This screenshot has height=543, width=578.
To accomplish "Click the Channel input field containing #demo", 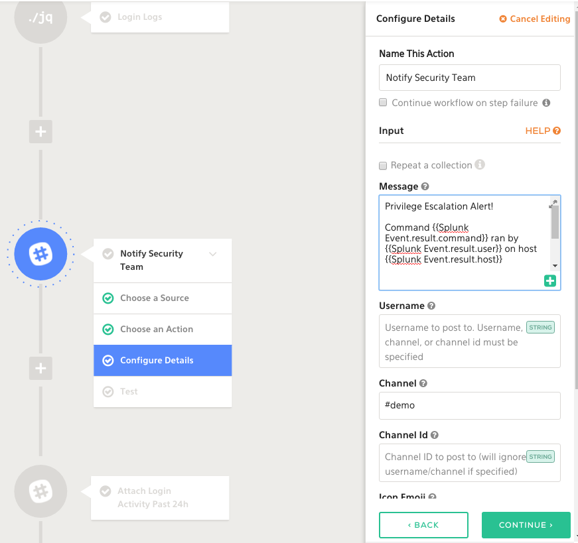I will (469, 405).
